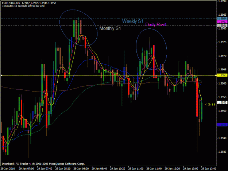
Task: Click the 1.3990 price scale value
Action: [222, 1]
